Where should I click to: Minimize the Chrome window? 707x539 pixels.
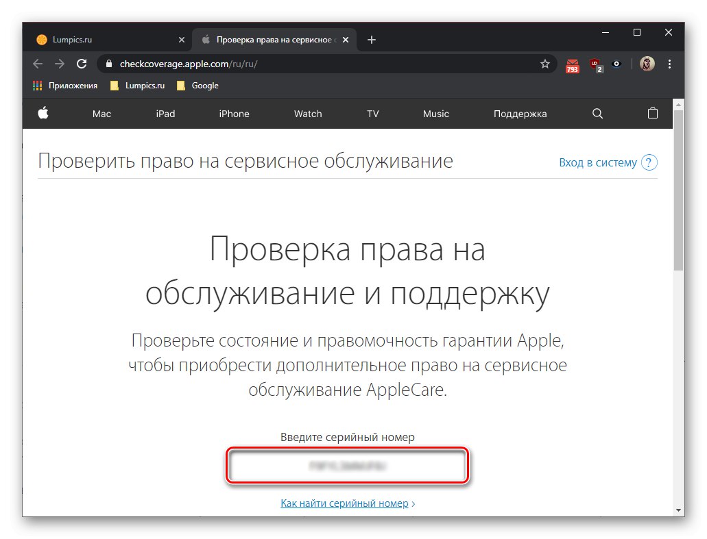[606, 32]
